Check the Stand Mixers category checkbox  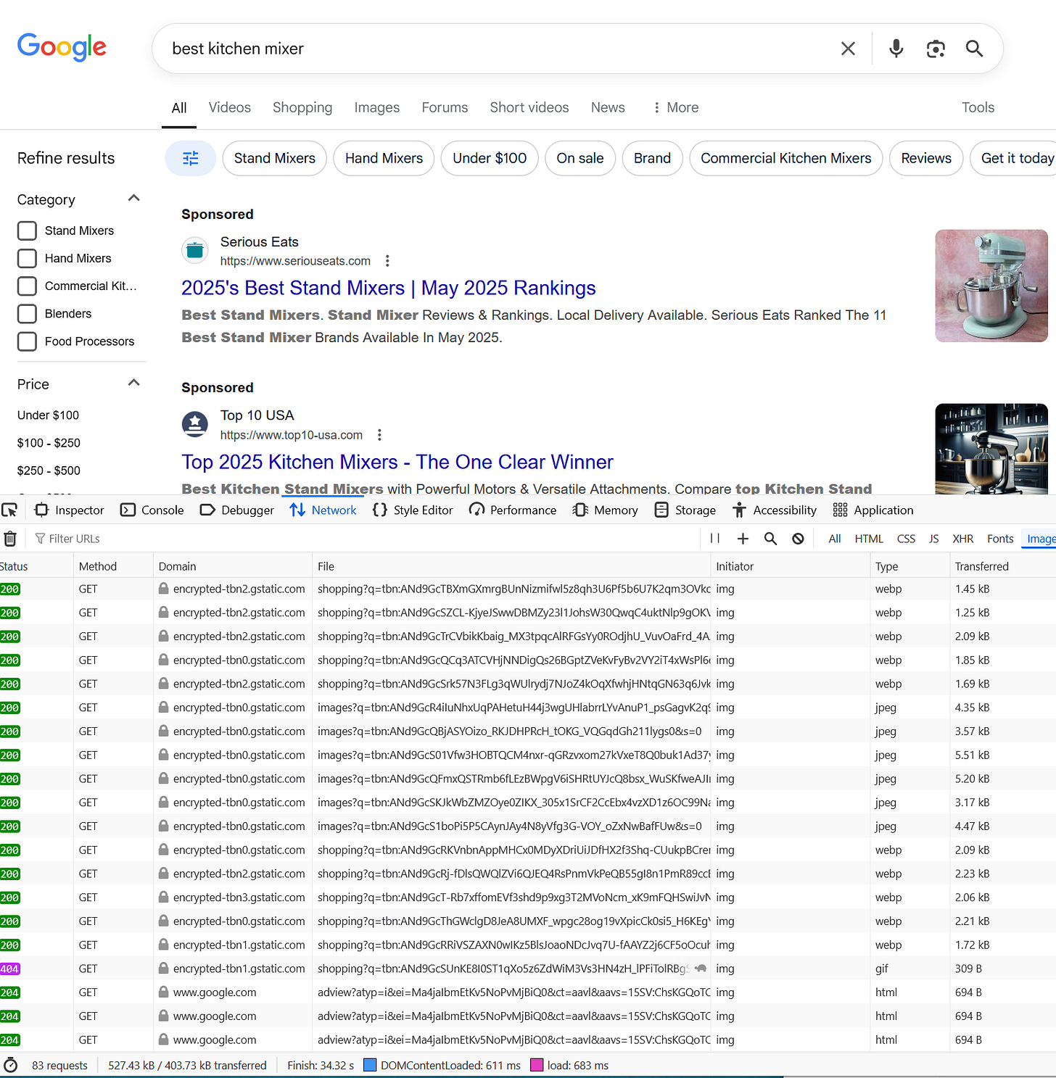(x=27, y=231)
